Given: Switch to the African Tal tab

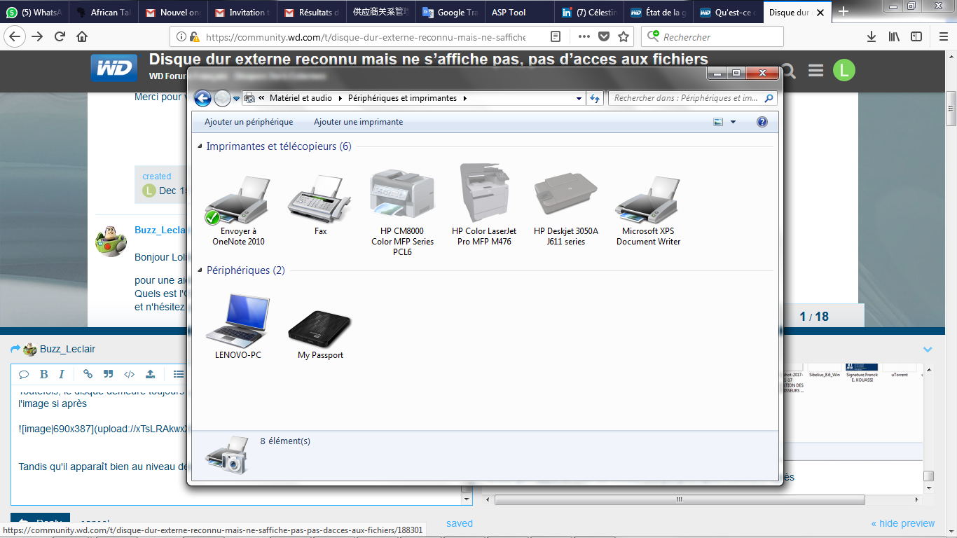Looking at the screenshot, I should pyautogui.click(x=104, y=12).
